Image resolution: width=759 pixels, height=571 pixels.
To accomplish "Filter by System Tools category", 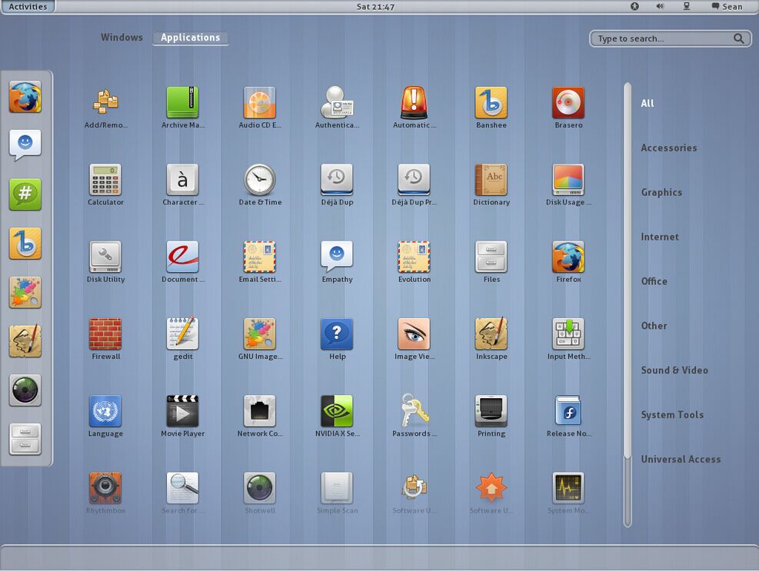I will tap(672, 415).
